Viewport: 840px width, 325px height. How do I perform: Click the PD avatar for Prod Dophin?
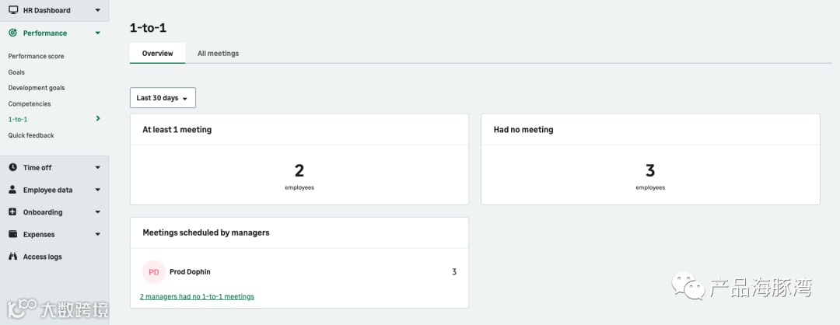coord(154,272)
